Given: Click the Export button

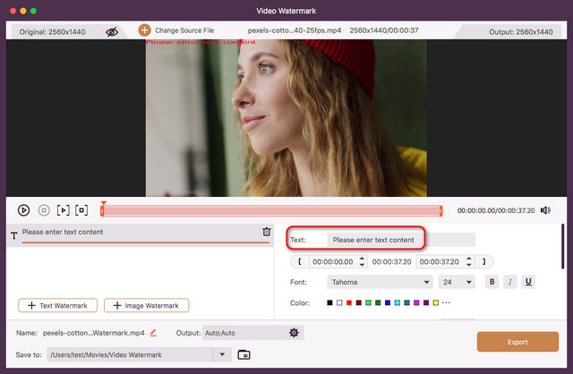Looking at the screenshot, I should tap(517, 342).
